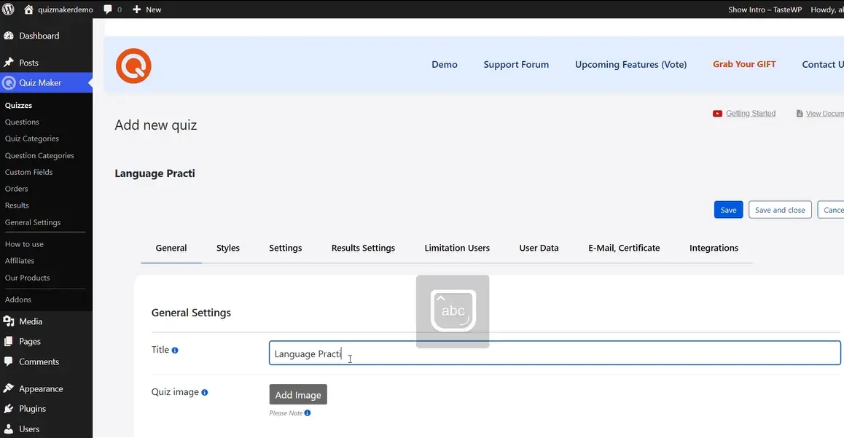Open the Media library in sidebar
Viewport: 844px width, 438px height.
[x=31, y=321]
